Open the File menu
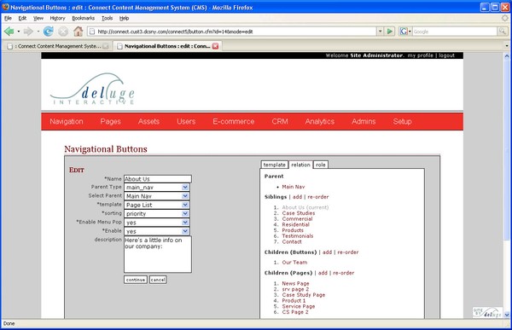 coord(8,18)
